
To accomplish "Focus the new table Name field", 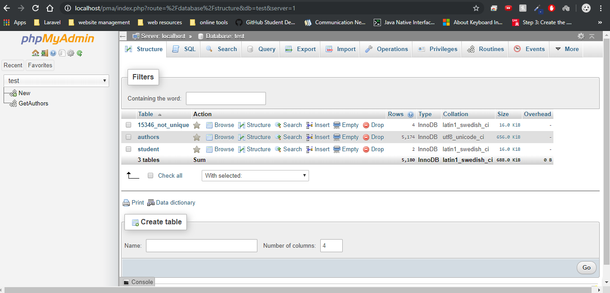I will coord(202,246).
